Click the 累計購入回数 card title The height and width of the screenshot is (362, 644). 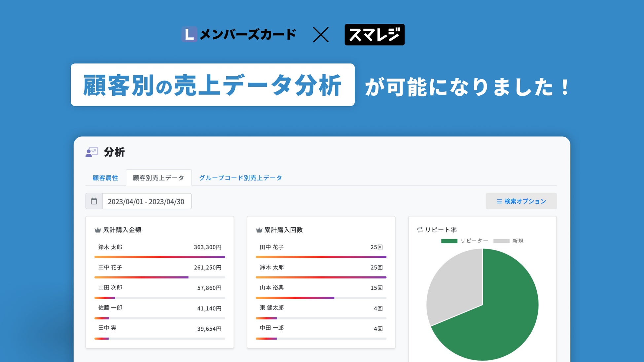tap(284, 230)
